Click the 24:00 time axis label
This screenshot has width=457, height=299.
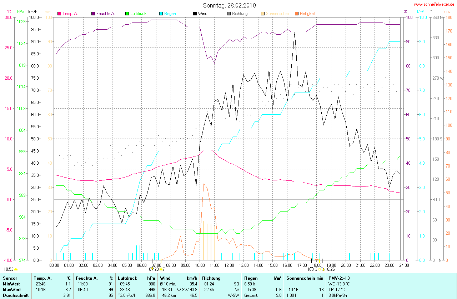click(404, 265)
